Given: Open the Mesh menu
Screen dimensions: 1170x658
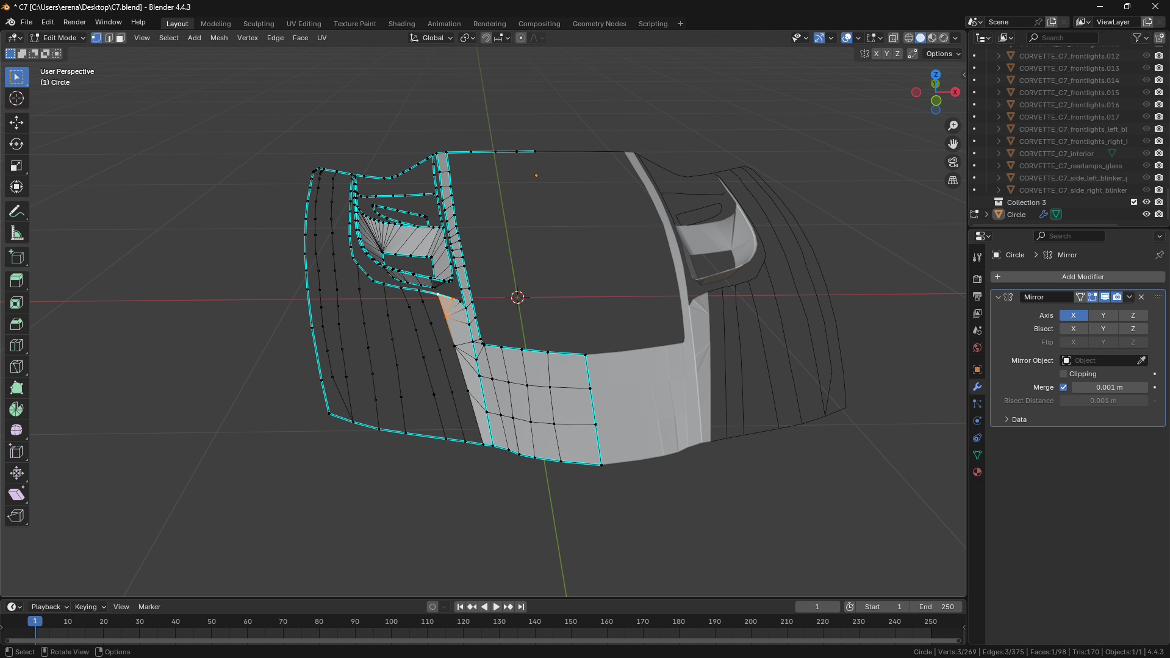Looking at the screenshot, I should coord(218,38).
